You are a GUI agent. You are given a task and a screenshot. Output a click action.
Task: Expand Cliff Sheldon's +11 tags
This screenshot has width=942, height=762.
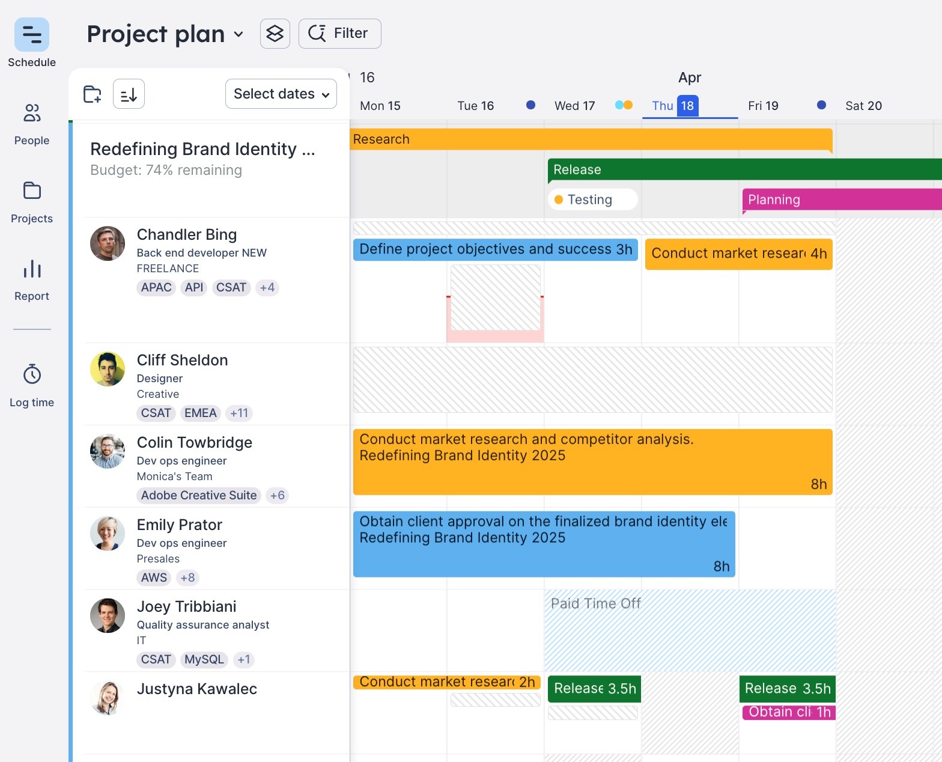tap(239, 413)
